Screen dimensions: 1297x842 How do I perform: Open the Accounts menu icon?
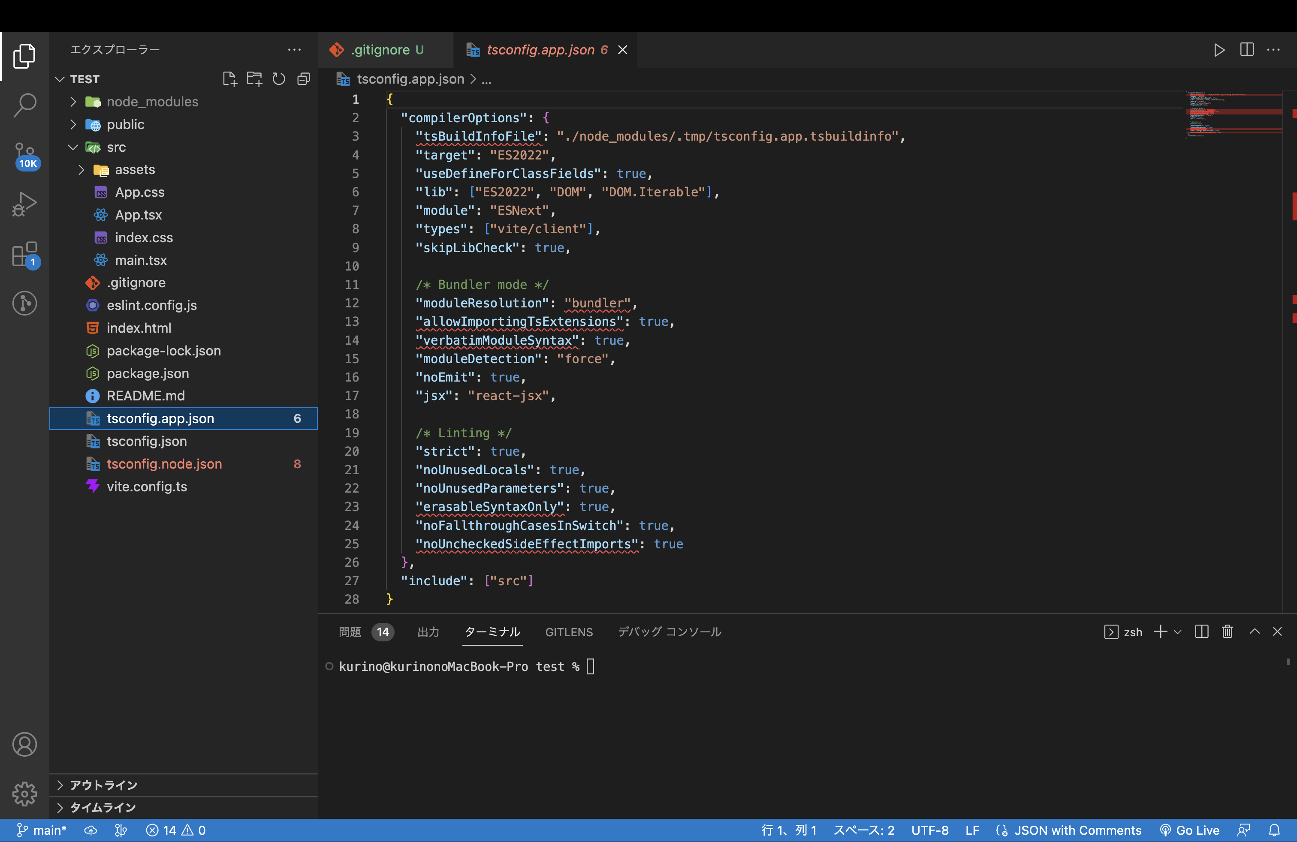tap(24, 744)
